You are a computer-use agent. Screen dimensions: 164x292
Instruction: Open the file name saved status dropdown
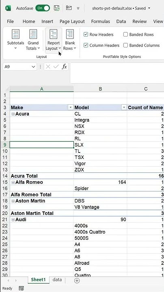149,8
